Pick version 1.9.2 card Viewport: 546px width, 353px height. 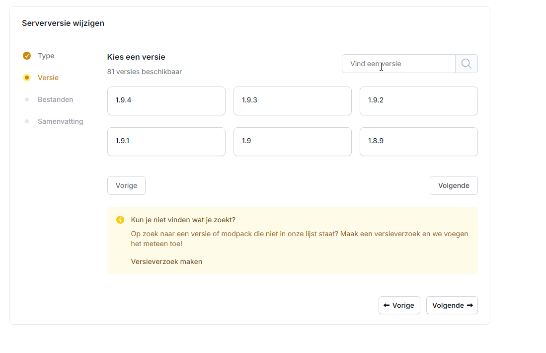[x=418, y=101]
